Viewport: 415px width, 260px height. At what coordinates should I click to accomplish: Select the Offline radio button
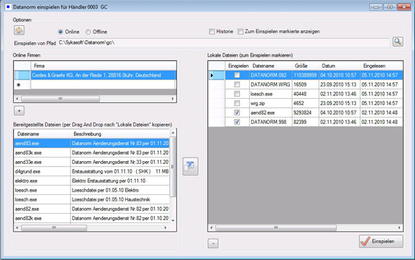[x=88, y=32]
